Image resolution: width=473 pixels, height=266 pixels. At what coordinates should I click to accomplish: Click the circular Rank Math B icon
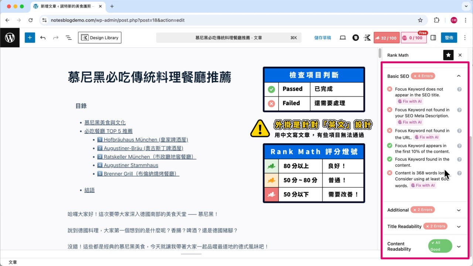(x=355, y=37)
